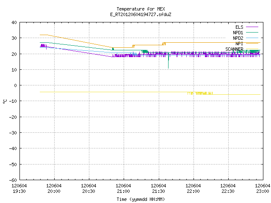Click the green NPD1 legend line sample
The height and width of the screenshot is (203, 271).
coord(252,33)
